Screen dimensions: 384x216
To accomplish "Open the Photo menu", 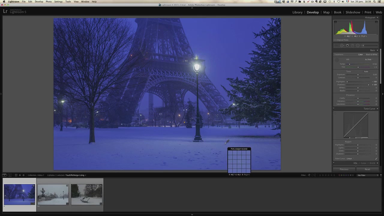I will pyautogui.click(x=49, y=1).
